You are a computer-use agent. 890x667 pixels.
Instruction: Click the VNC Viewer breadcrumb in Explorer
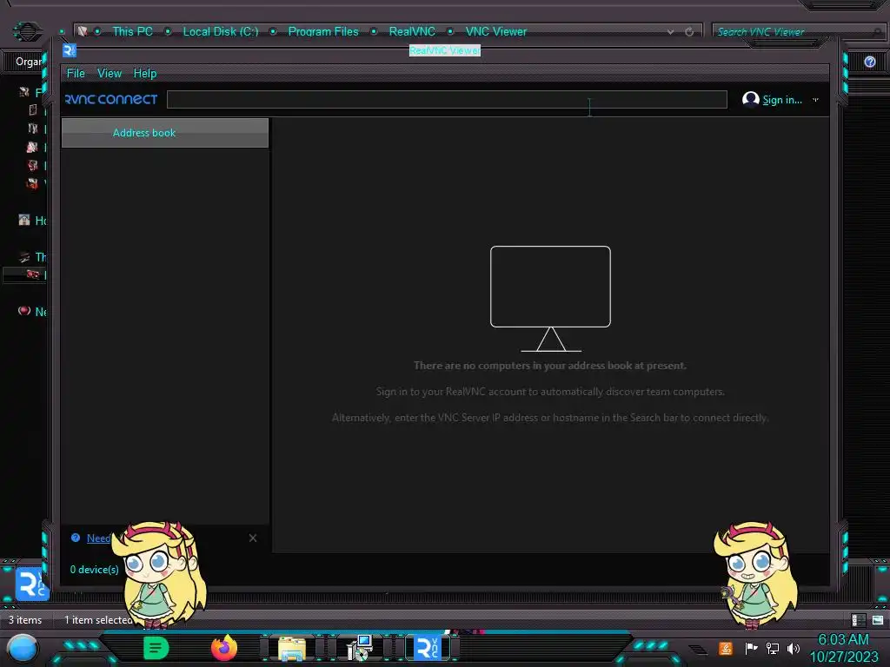(495, 32)
